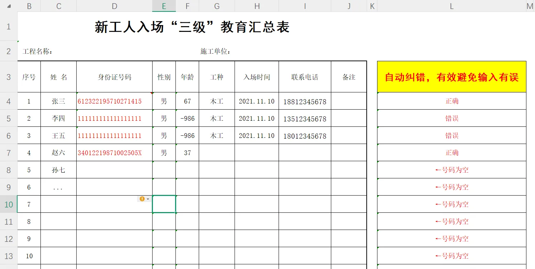The image size is (535, 269).
Task: Click the age cell showing 37
Action: [x=187, y=153]
